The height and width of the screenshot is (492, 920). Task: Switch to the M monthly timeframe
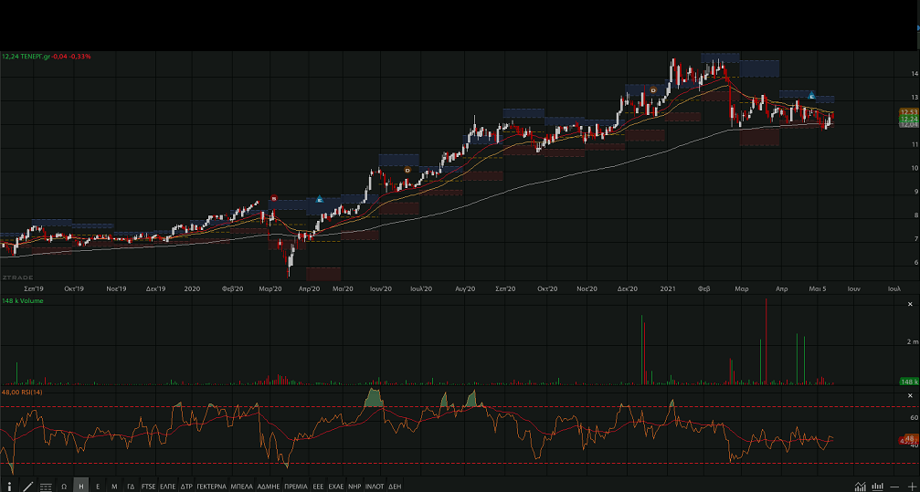coord(114,487)
